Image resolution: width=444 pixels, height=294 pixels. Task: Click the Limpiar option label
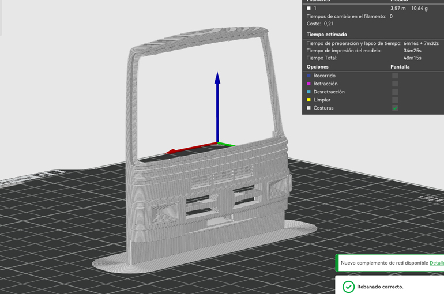(322, 100)
